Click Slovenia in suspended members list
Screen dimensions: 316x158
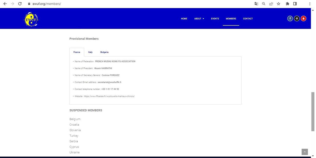tap(75, 130)
